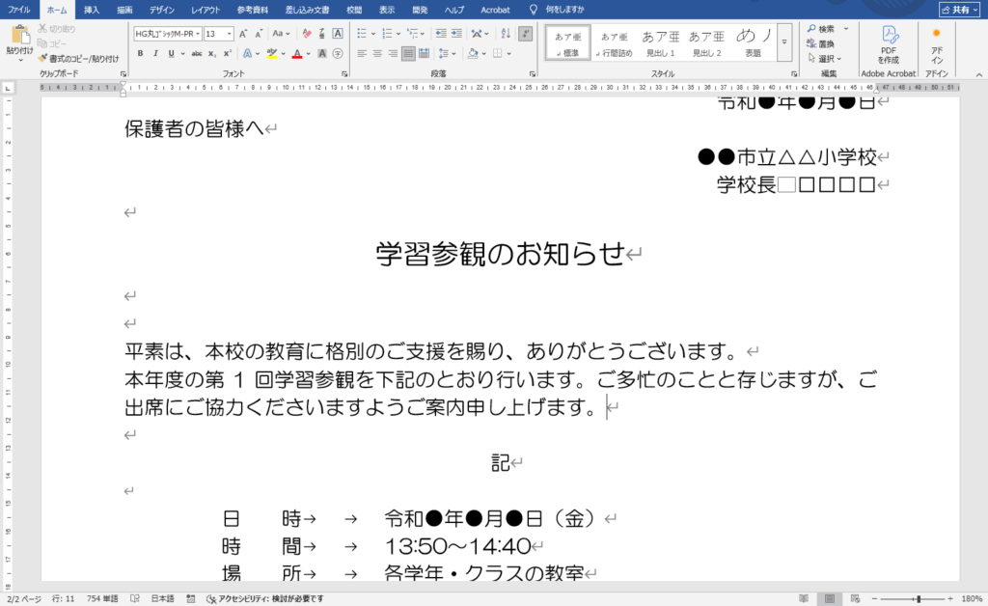The height and width of the screenshot is (606, 988).
Task: Open the Select (選択) dropdown
Action: [825, 59]
